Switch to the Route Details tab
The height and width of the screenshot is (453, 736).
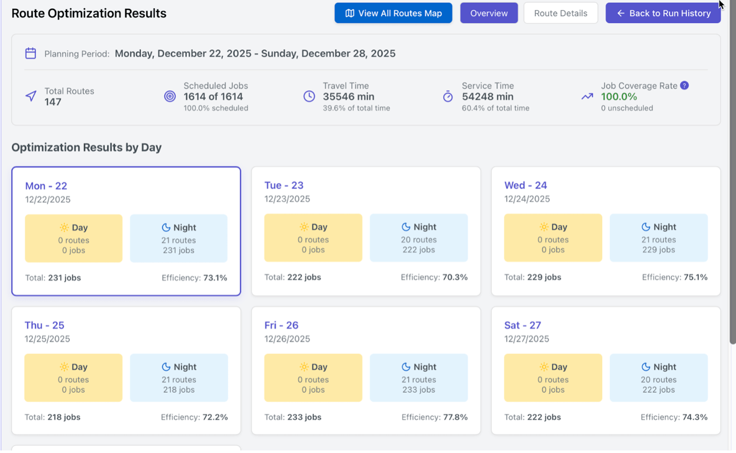[x=560, y=13]
